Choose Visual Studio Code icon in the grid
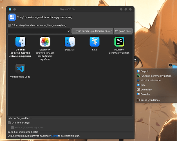Image resolution: width=177 pixels, height=141 pixels. click(20, 69)
